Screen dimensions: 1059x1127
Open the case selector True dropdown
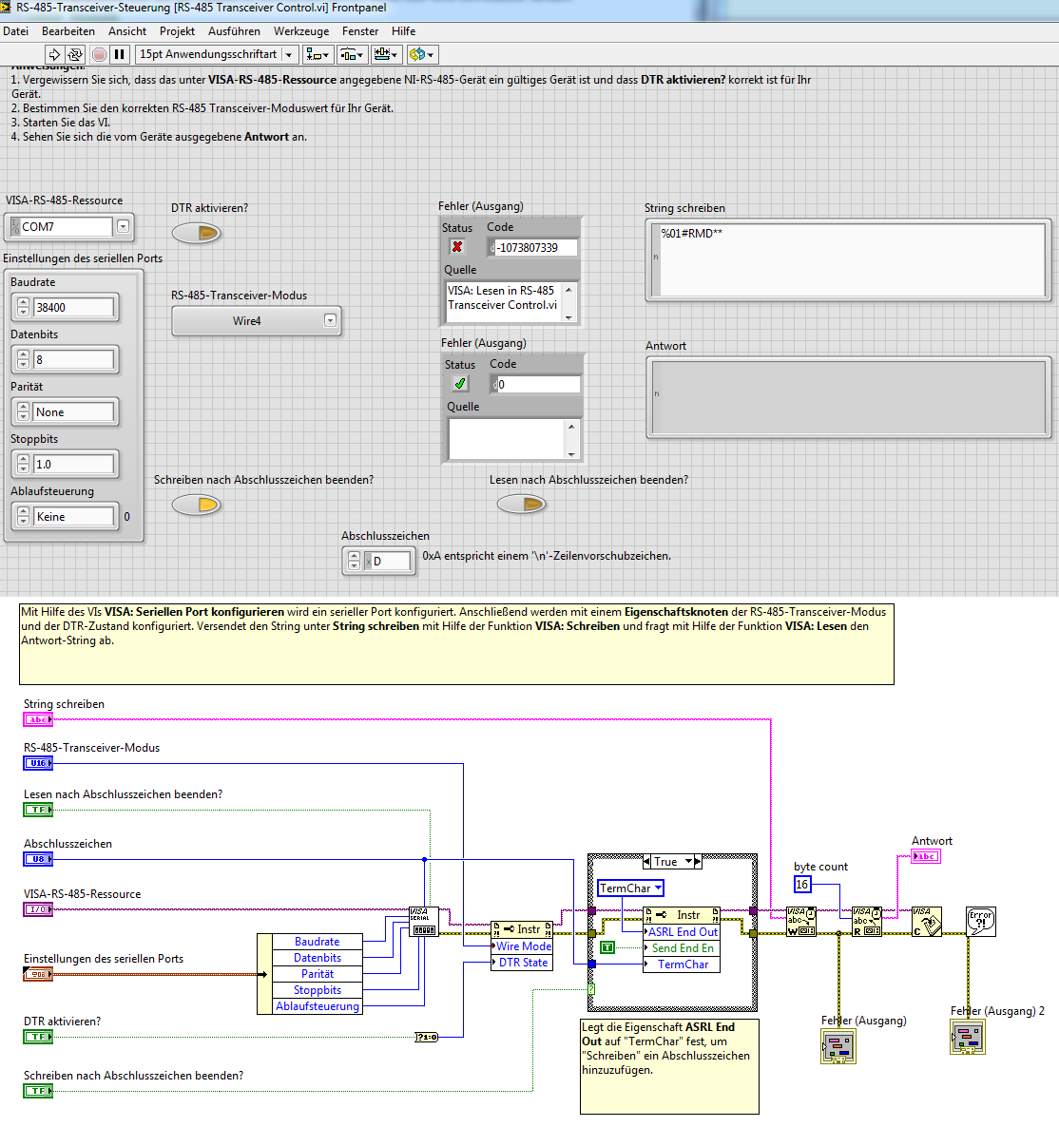pos(688,861)
